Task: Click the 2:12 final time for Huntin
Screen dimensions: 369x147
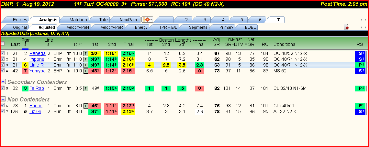Action: click(128, 106)
